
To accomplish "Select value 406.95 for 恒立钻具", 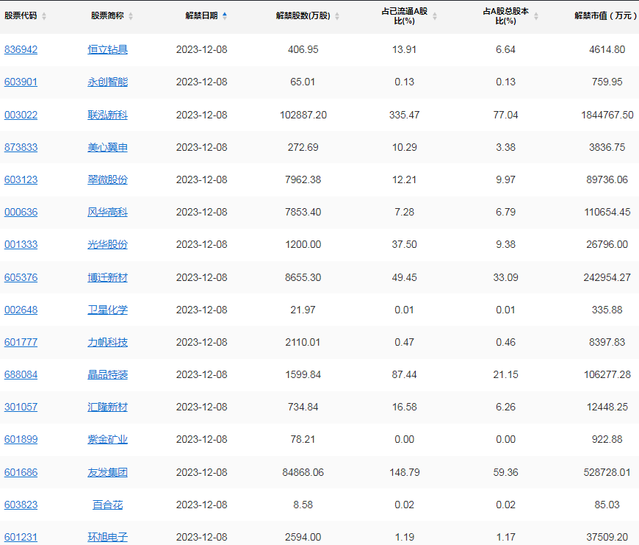I will tap(303, 50).
